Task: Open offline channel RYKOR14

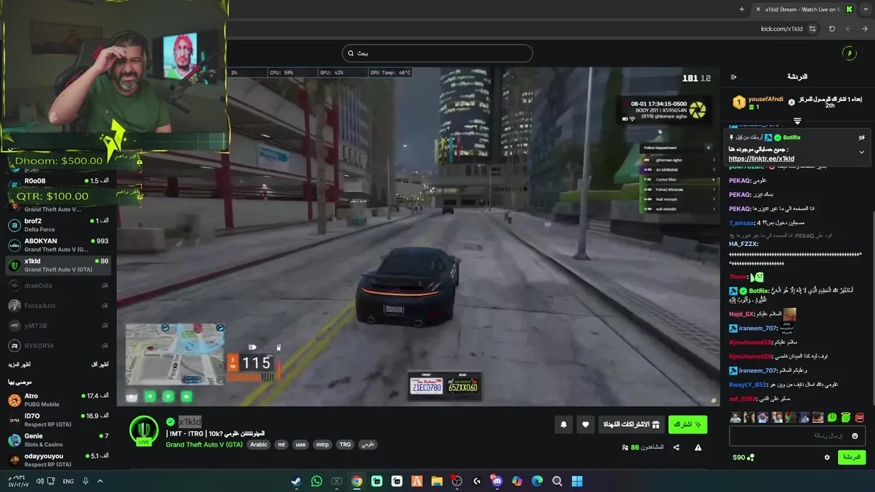Action: (58, 346)
